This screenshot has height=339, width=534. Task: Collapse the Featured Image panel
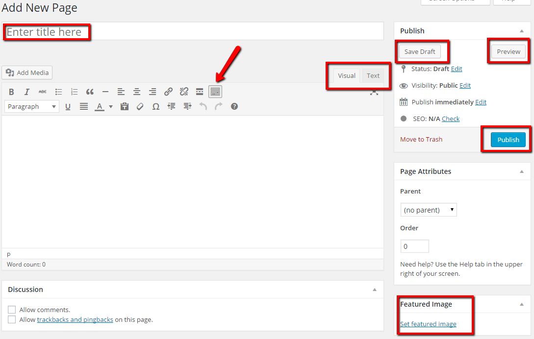pos(522,304)
